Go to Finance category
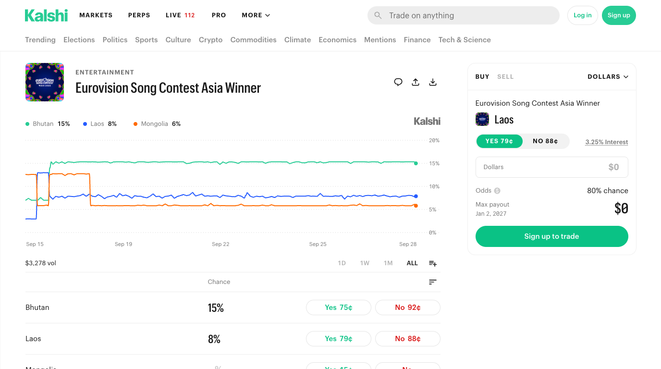This screenshot has width=661, height=369. click(417, 40)
